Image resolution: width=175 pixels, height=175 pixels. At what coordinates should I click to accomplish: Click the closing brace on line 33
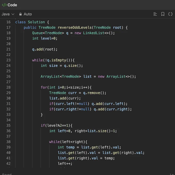[42, 115]
